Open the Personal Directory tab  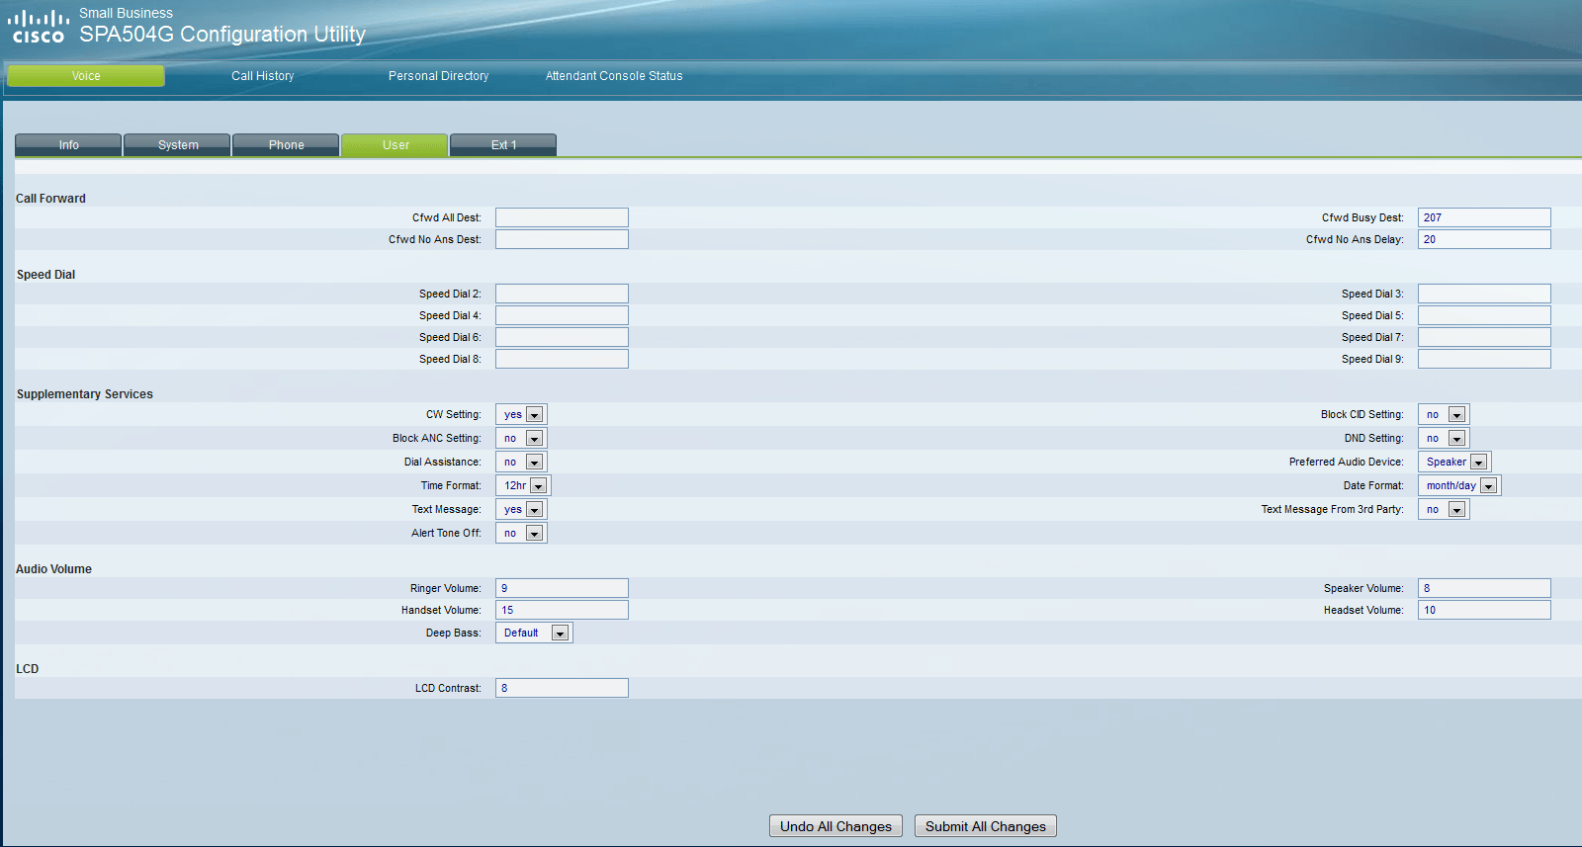[x=438, y=76]
